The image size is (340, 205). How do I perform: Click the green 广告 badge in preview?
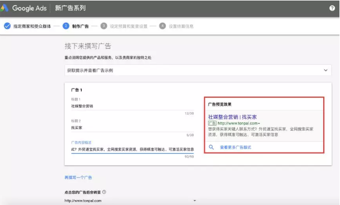(212, 123)
